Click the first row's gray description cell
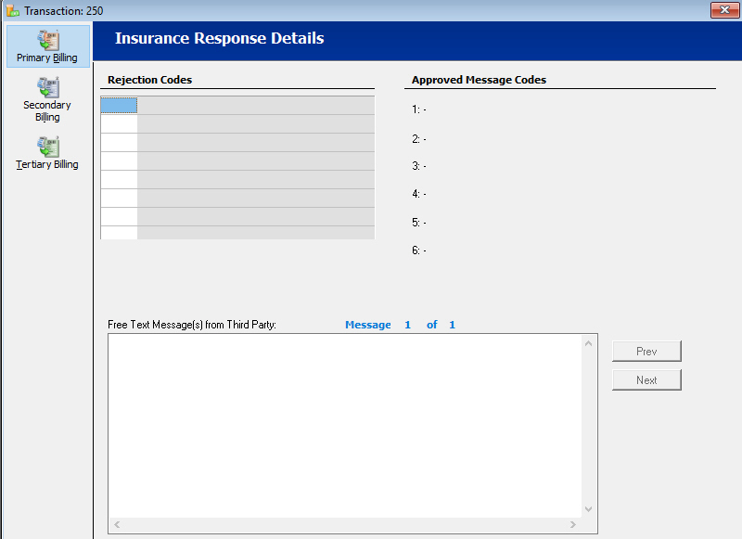This screenshot has height=539, width=742. (x=255, y=106)
